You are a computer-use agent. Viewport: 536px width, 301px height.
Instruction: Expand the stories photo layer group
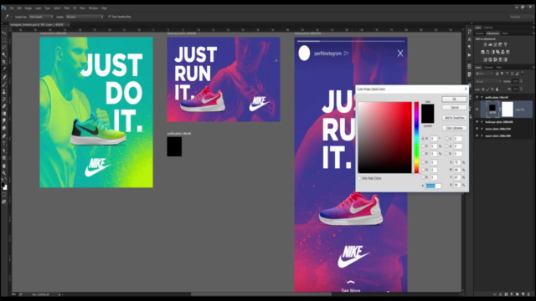[482, 129]
